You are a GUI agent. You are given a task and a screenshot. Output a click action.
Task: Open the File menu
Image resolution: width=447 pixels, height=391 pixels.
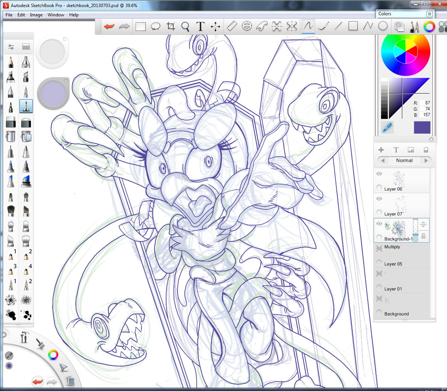point(9,15)
